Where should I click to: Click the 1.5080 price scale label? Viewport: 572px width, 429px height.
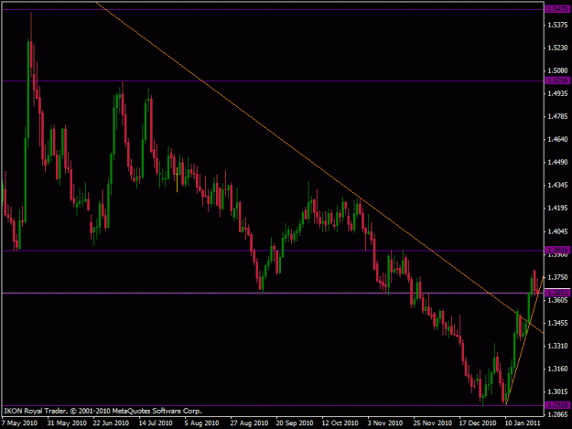(557, 70)
